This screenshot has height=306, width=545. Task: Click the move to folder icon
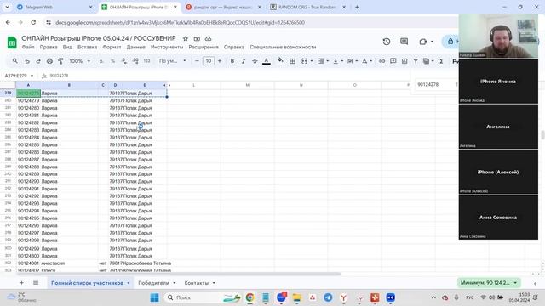coord(197,38)
